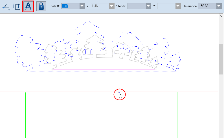Click the scroll up arrow

[x=221, y=16]
